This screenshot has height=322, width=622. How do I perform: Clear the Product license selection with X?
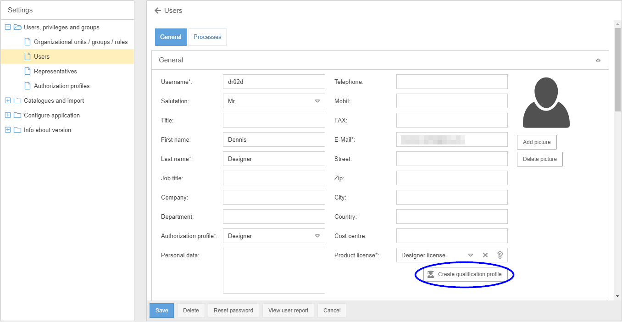pyautogui.click(x=485, y=255)
